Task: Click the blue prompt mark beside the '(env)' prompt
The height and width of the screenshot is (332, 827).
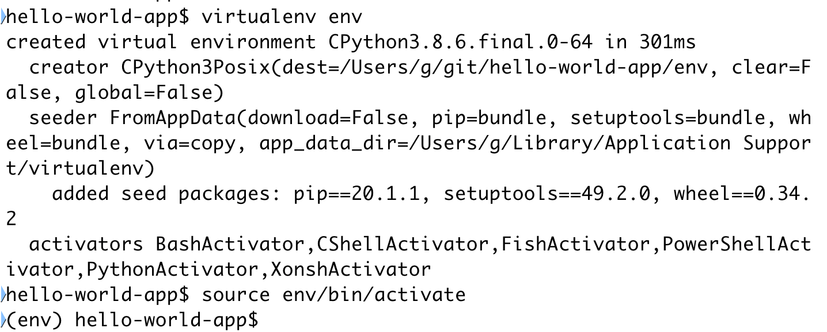Action: pos(3,320)
